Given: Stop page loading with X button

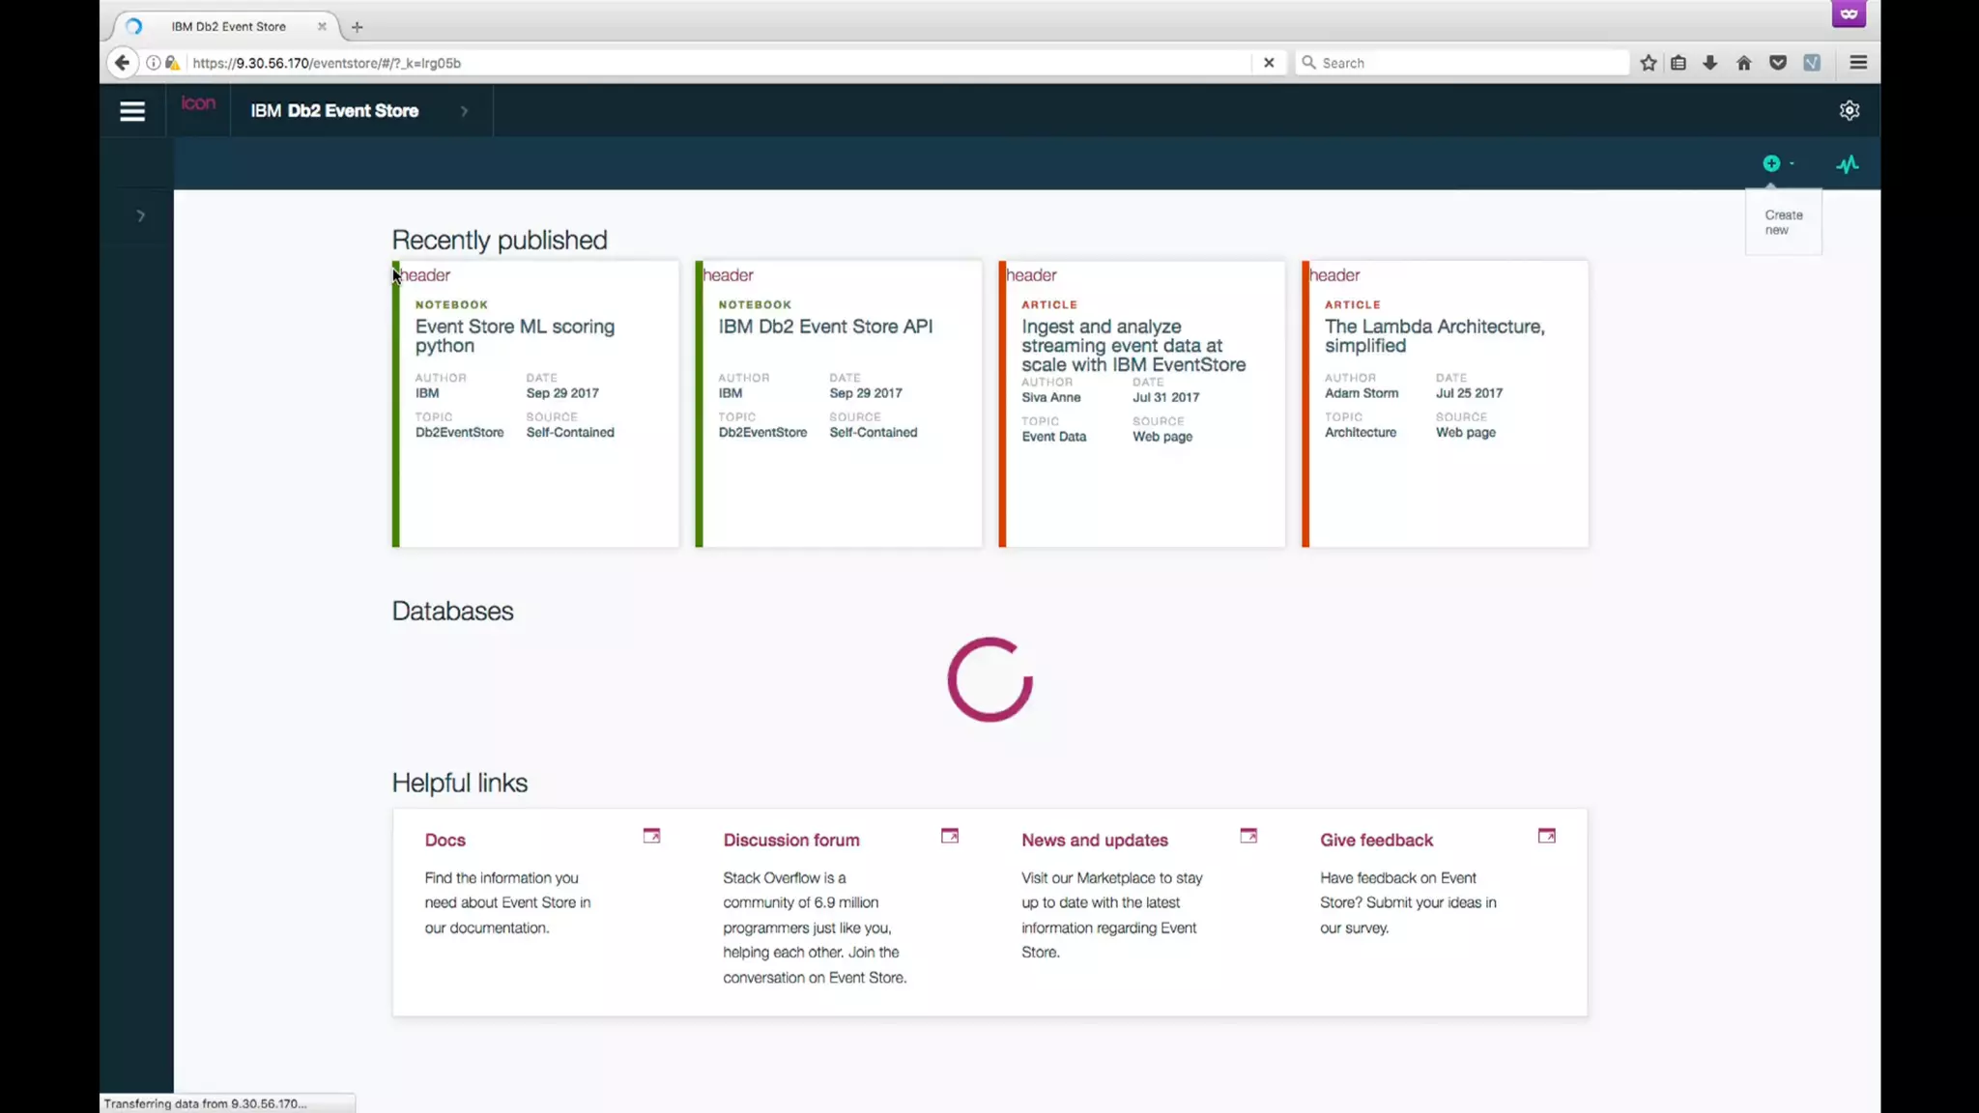Looking at the screenshot, I should coord(1268,63).
